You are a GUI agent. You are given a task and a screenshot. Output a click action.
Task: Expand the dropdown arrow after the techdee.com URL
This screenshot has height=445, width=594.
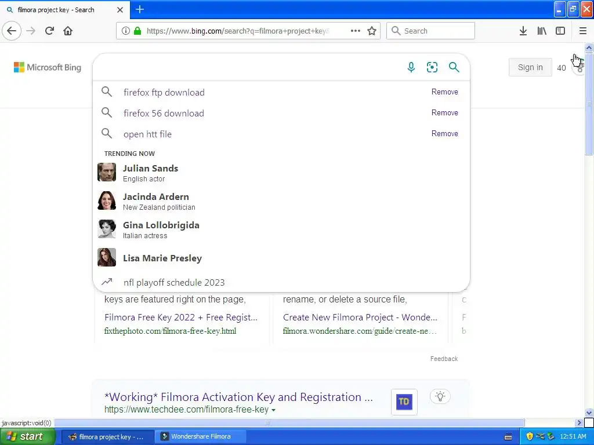[274, 410]
